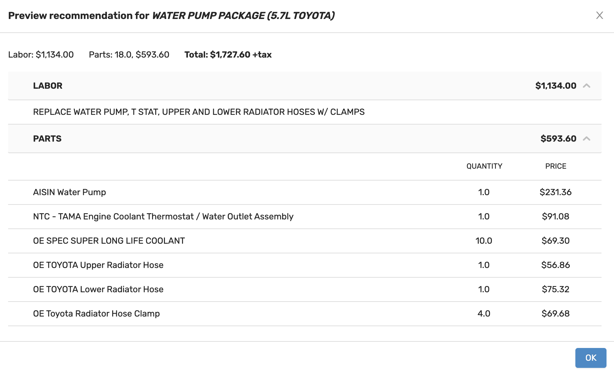Select the AISIN Water Pump row
Viewport: 614px width, 371px height.
[70, 192]
